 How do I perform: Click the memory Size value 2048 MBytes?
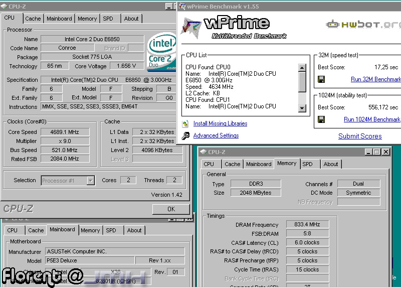pos(256,193)
